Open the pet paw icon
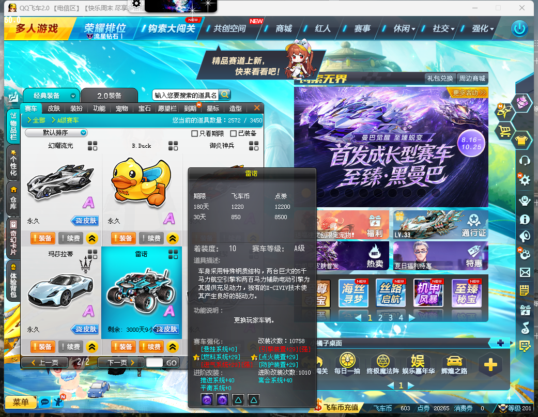The height and width of the screenshot is (417, 538). [525, 254]
